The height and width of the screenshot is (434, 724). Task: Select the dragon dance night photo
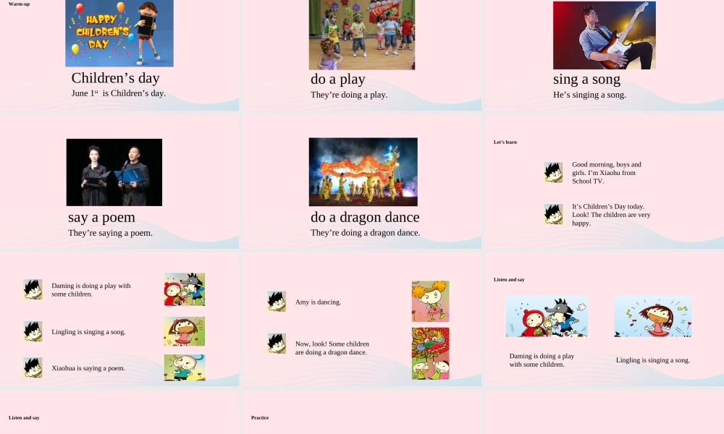[363, 171]
